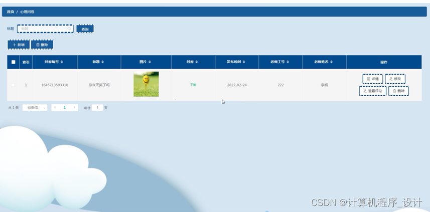Image resolution: width=430 pixels, height=212 pixels.
Task: Sort by 问卷编号 column arrows
Action: pos(62,62)
